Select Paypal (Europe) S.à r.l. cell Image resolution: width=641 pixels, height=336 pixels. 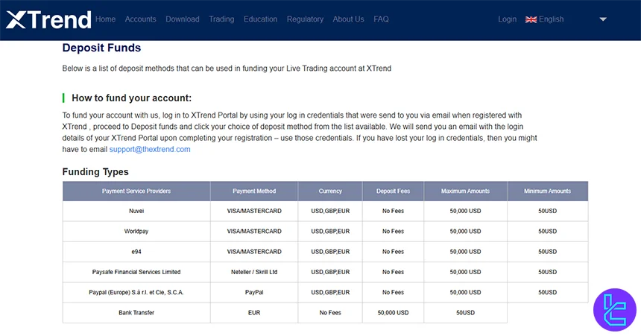point(136,292)
